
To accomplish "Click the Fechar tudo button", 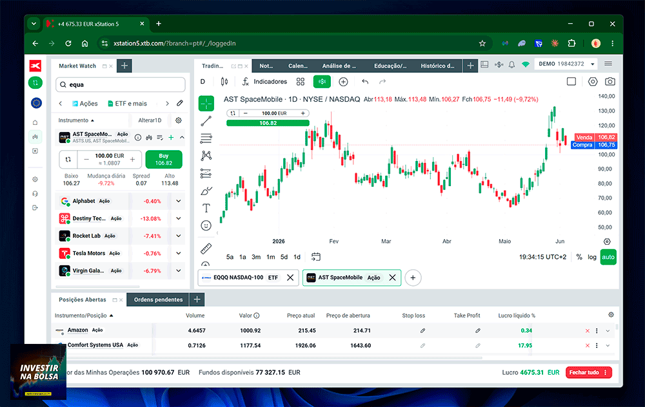I will click(x=589, y=372).
